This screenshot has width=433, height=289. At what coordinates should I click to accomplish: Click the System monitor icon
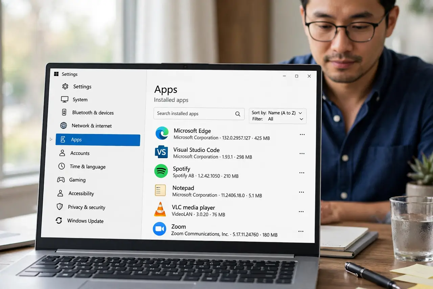[x=65, y=99]
